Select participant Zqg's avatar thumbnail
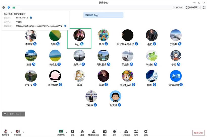The height and width of the screenshot is (137, 207). (79, 35)
